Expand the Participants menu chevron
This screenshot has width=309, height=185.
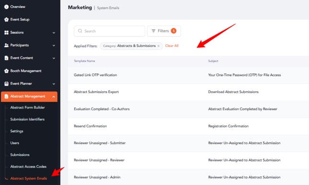[54, 46]
